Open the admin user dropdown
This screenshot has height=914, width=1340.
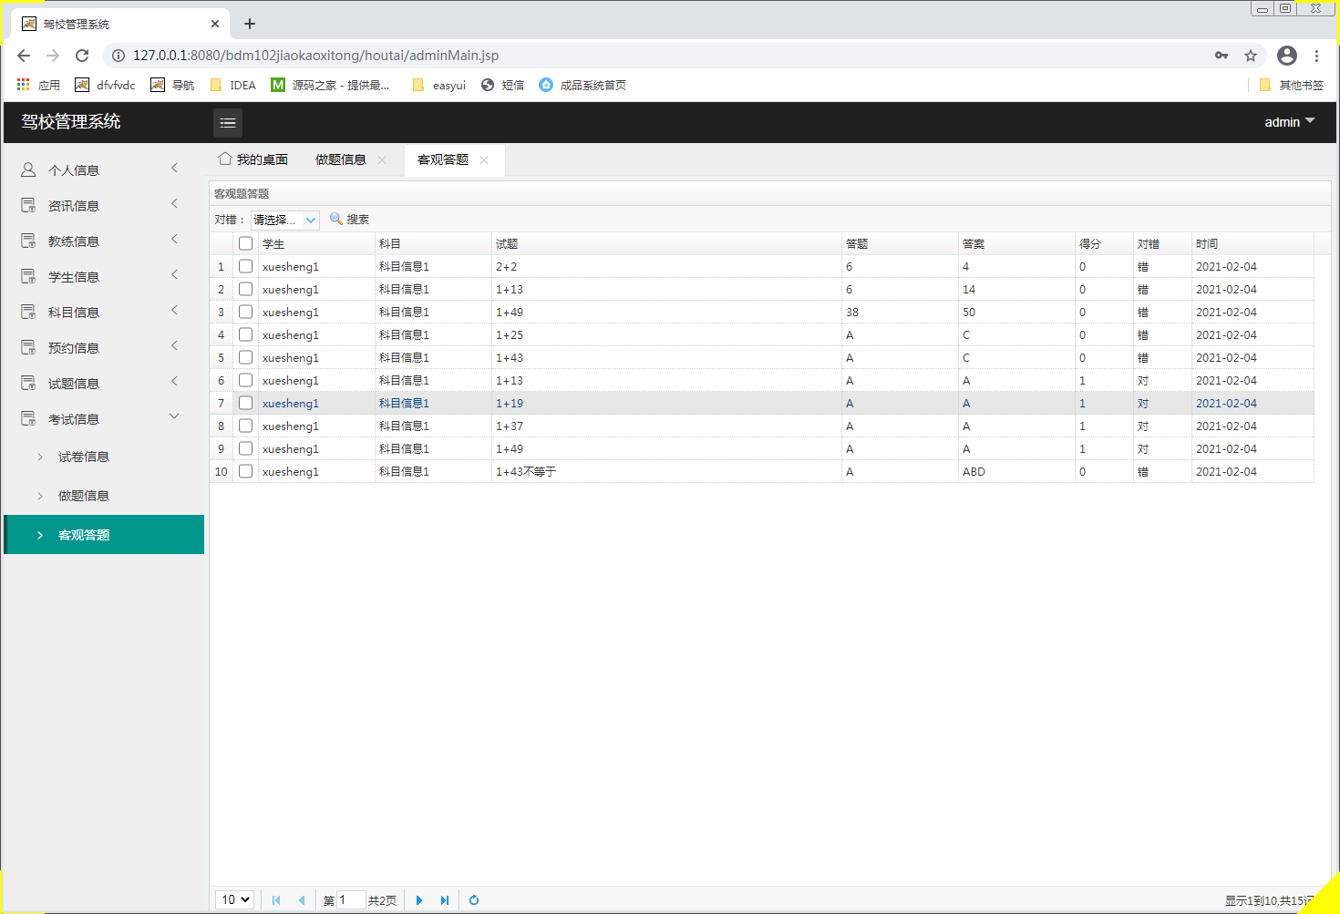pos(1290,121)
